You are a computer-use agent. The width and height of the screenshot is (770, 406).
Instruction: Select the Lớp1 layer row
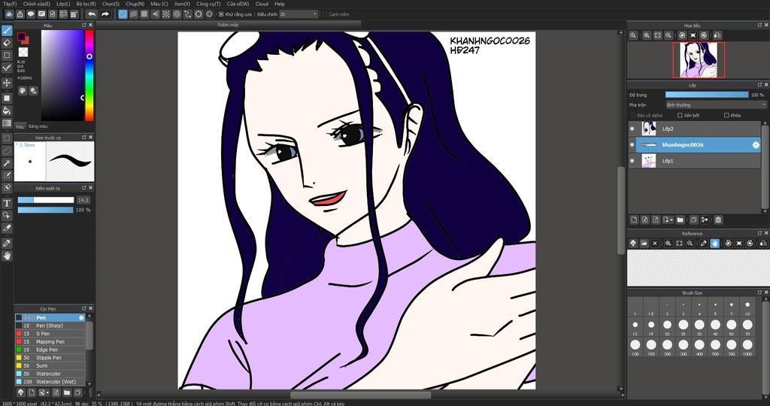pyautogui.click(x=694, y=161)
